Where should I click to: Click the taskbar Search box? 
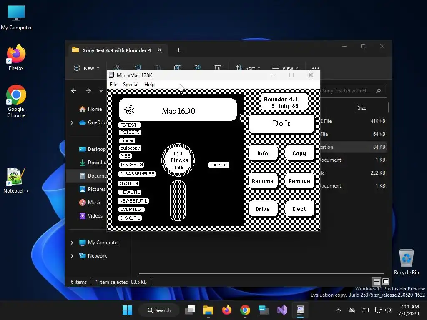pyautogui.click(x=159, y=310)
